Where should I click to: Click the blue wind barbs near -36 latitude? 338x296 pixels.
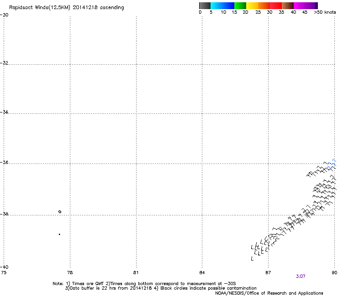pyautogui.click(x=332, y=164)
